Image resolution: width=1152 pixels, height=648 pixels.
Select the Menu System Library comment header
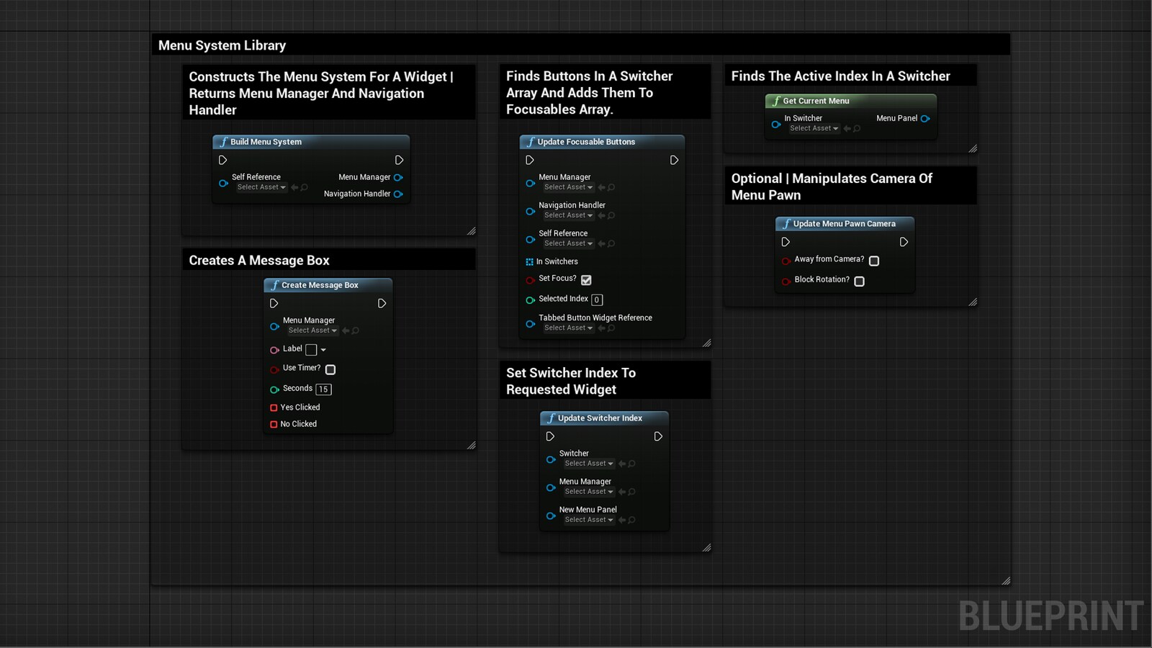580,45
